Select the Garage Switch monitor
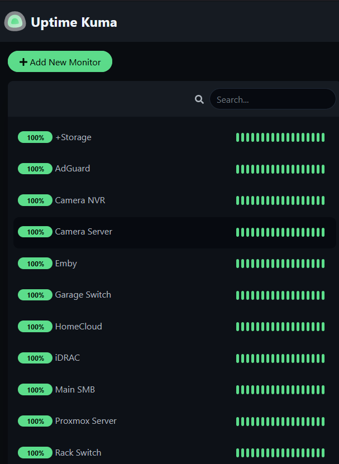The height and width of the screenshot is (464, 339). coord(175,295)
